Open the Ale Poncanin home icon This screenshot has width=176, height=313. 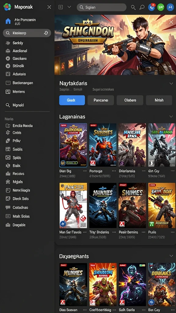point(8,21)
